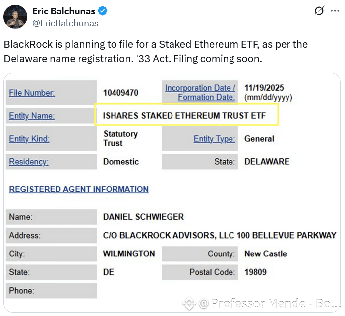Click the tweet text about BlackRock

[156, 51]
